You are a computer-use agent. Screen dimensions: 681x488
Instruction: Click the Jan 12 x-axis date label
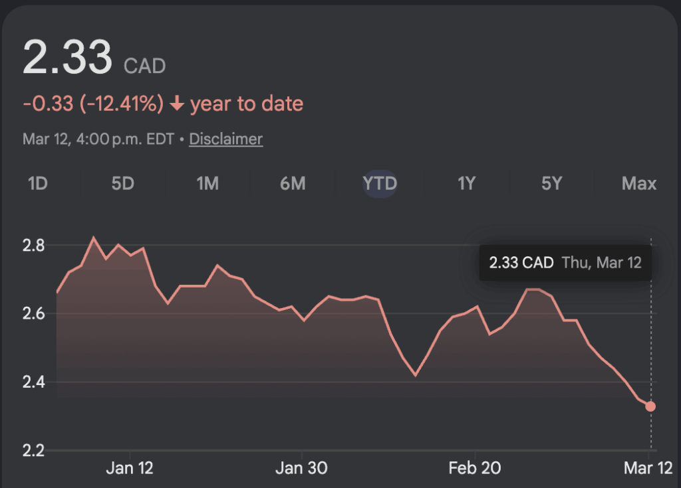(x=130, y=468)
